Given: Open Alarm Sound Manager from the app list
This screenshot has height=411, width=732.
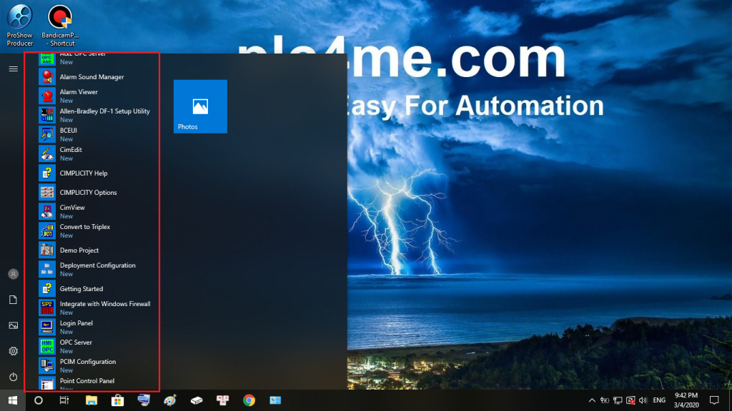Looking at the screenshot, I should 91,77.
